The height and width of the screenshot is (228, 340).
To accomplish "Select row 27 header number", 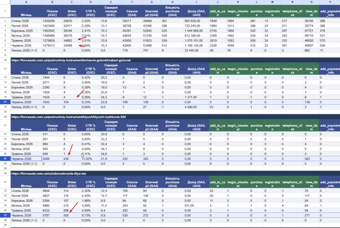I will 5,159.
